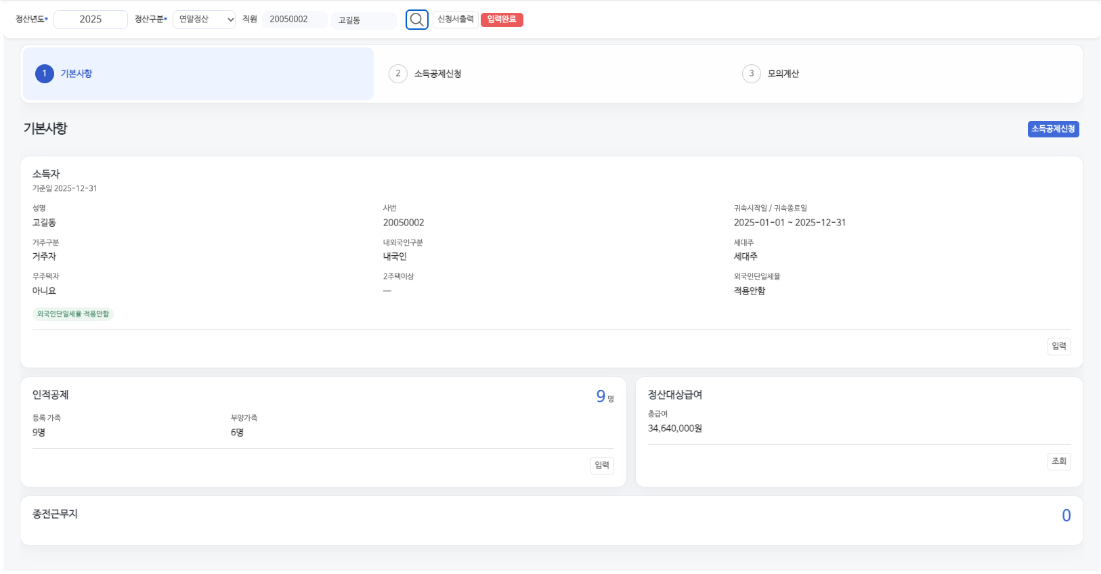Click the large blue 9 in 인적공제
This screenshot has width=1101, height=574.
(601, 397)
